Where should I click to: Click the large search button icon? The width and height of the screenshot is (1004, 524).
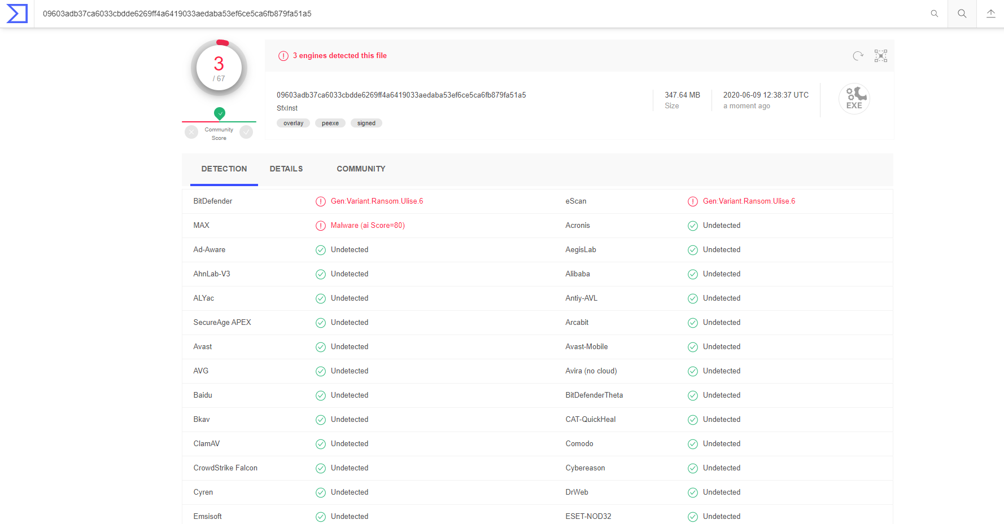pyautogui.click(x=962, y=14)
